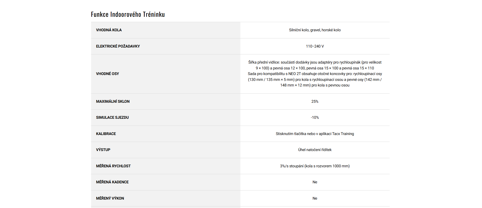Image resolution: width=482 pixels, height=208 pixels.
Task: Click the "MĚŘENÁ KADENCE" row label
Action: pos(112,182)
